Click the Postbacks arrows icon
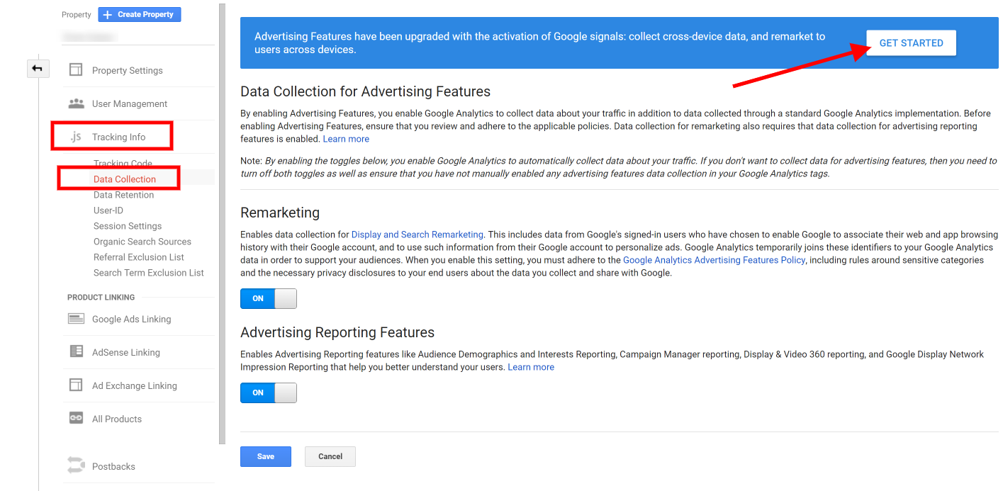The height and width of the screenshot is (491, 1003). [76, 465]
